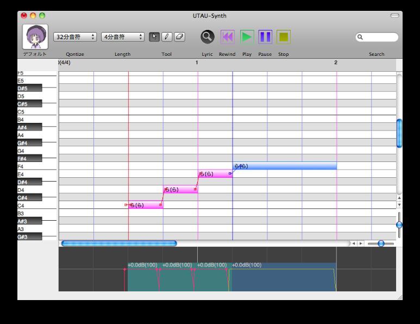Stop playback with yellow Stop button
420x324 pixels.
point(284,37)
